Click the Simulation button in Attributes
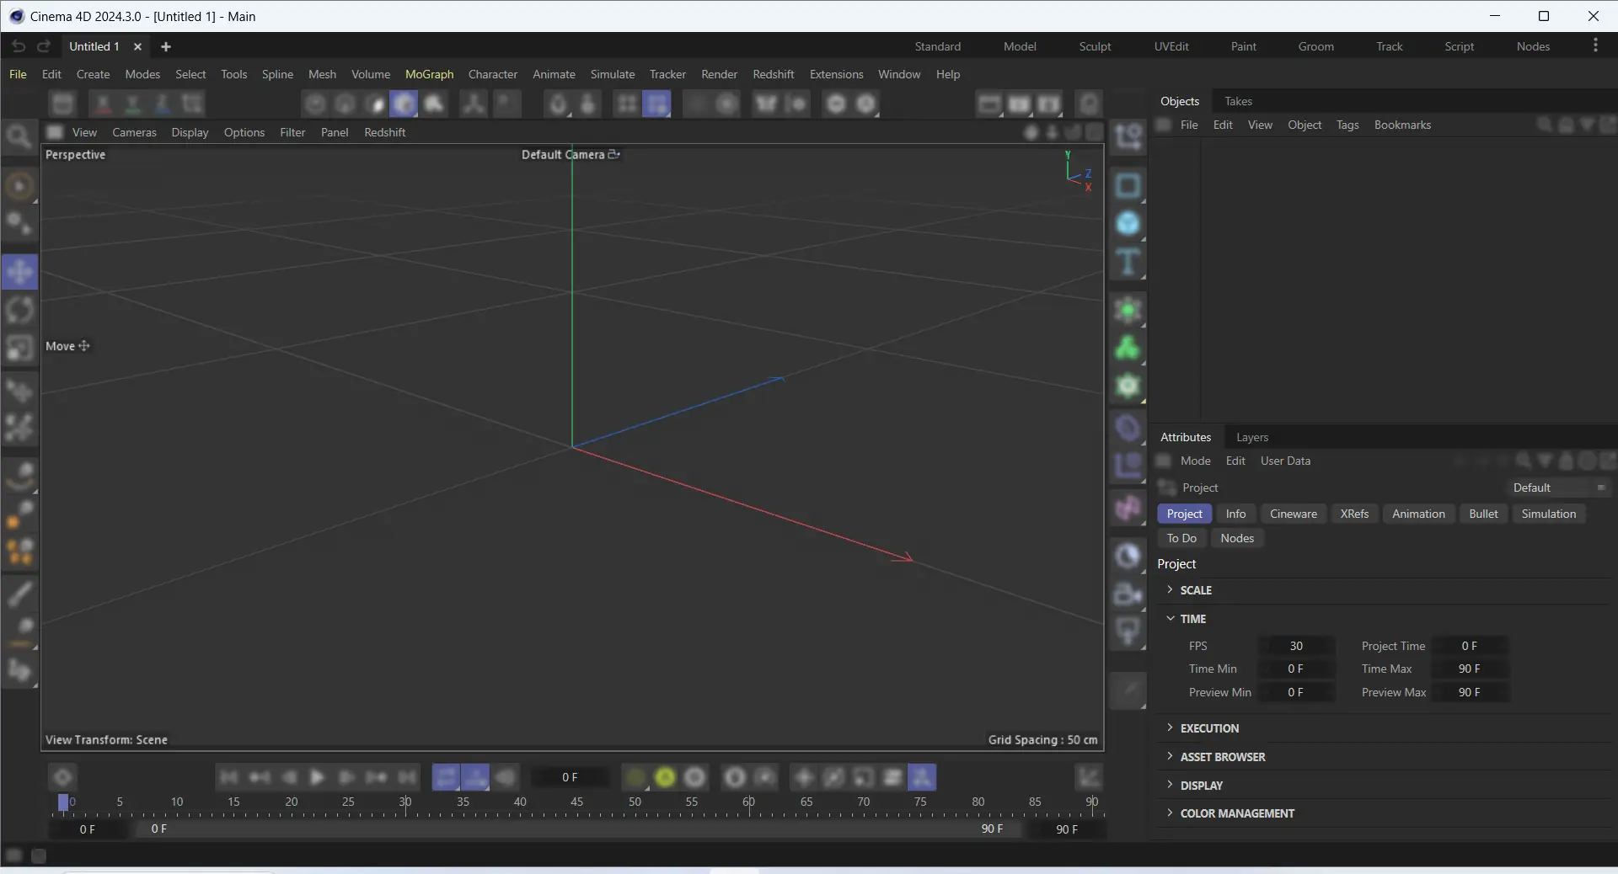Viewport: 1618px width, 874px height. coord(1548,514)
